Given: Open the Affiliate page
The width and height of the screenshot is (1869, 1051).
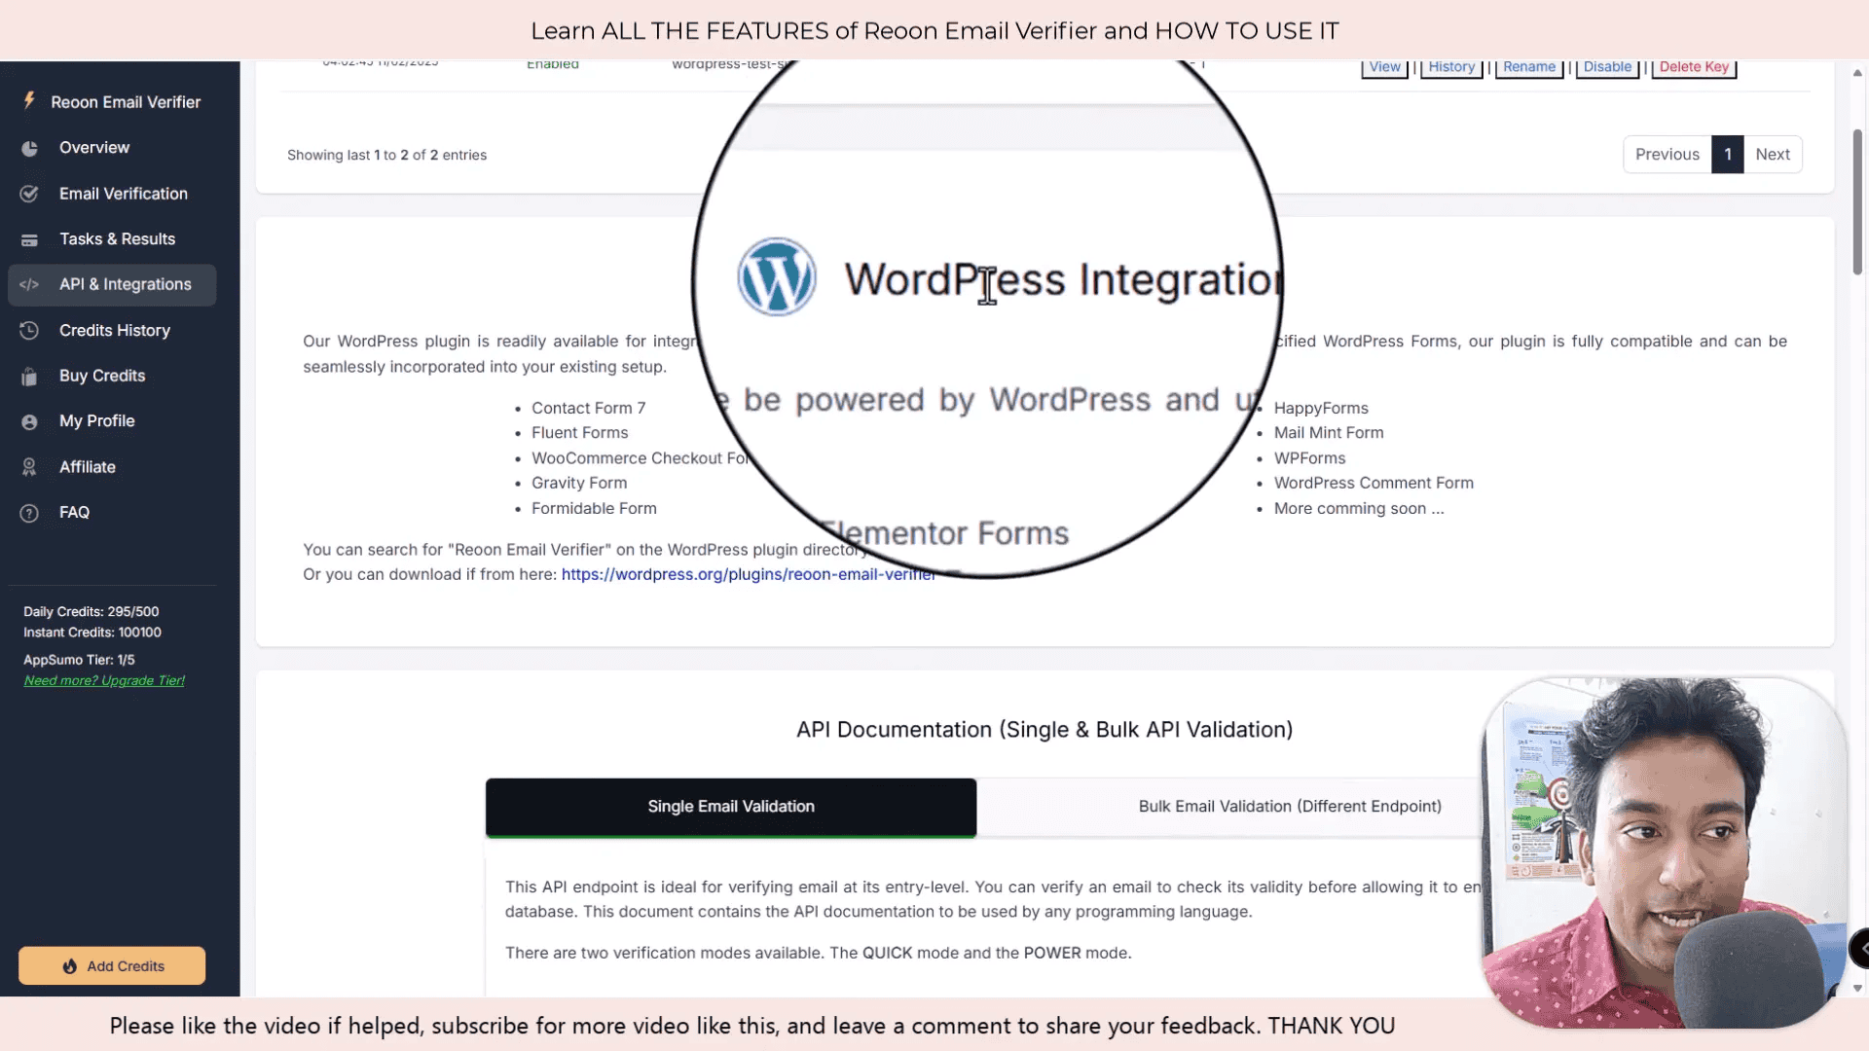Looking at the screenshot, I should point(112,467).
